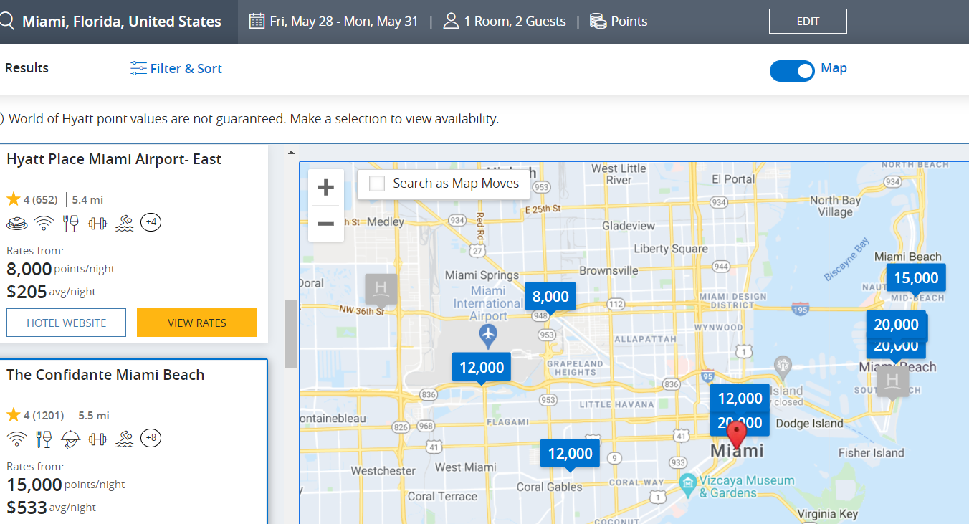
Task: Click Hyatt Place breakfast amenity icon
Action: (17, 223)
